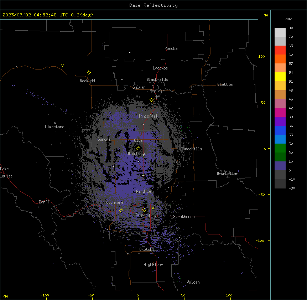307x300 pixels.
Task: Click the Sylvan label
Action: [139, 87]
